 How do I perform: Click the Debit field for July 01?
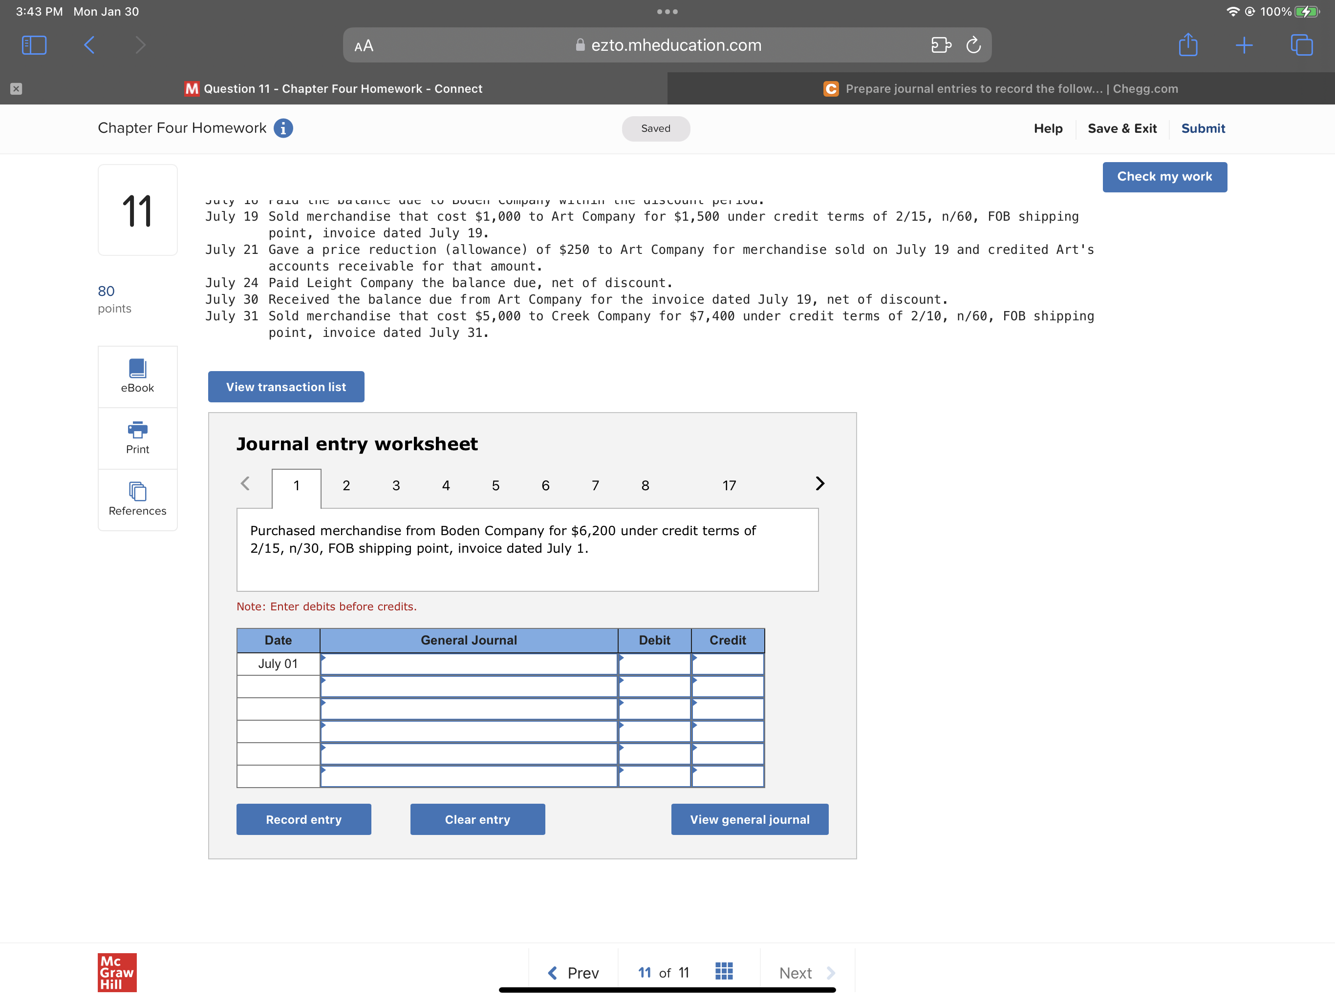click(654, 664)
